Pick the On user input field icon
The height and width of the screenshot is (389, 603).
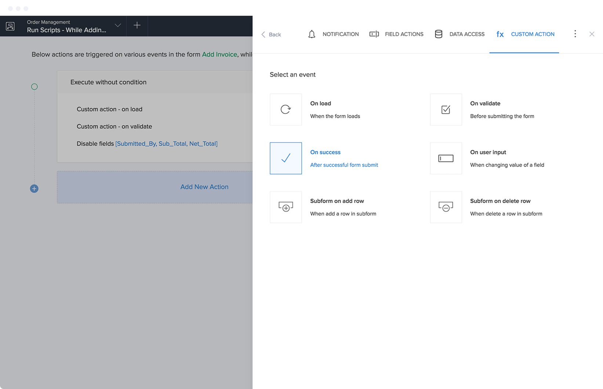(x=446, y=158)
